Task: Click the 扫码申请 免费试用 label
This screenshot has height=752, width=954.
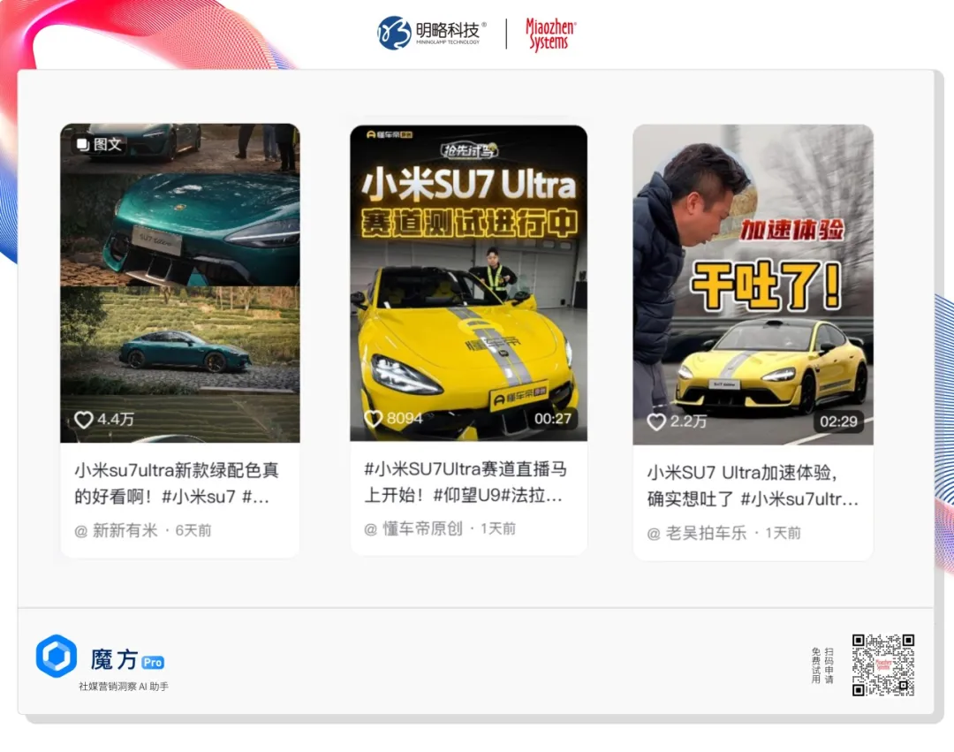Action: pyautogui.click(x=822, y=665)
